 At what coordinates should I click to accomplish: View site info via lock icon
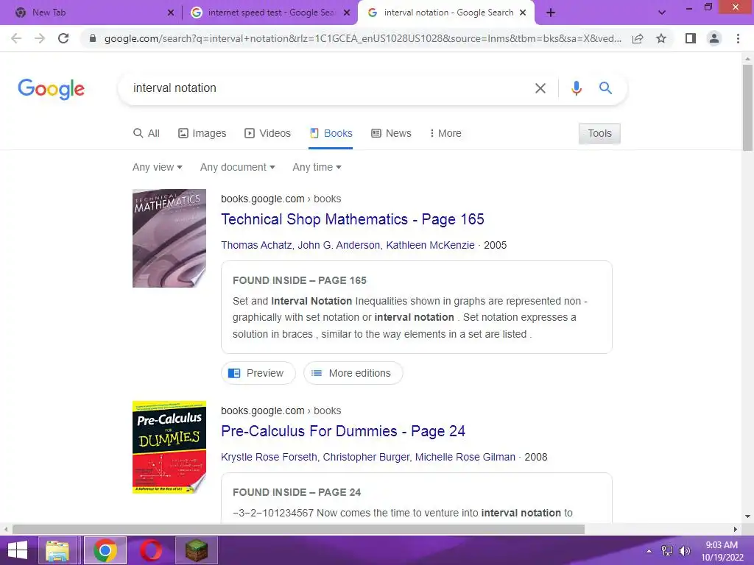tap(93, 38)
